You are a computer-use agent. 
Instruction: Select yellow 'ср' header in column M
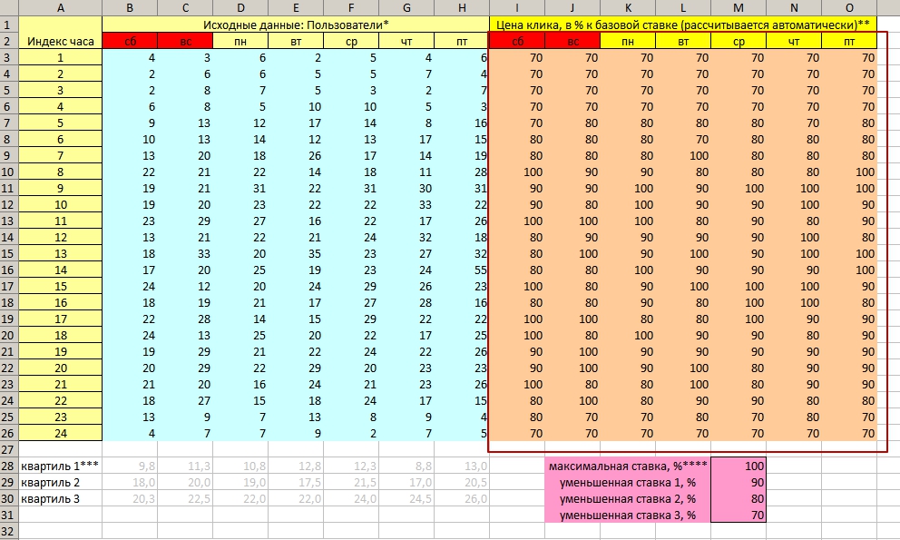739,41
